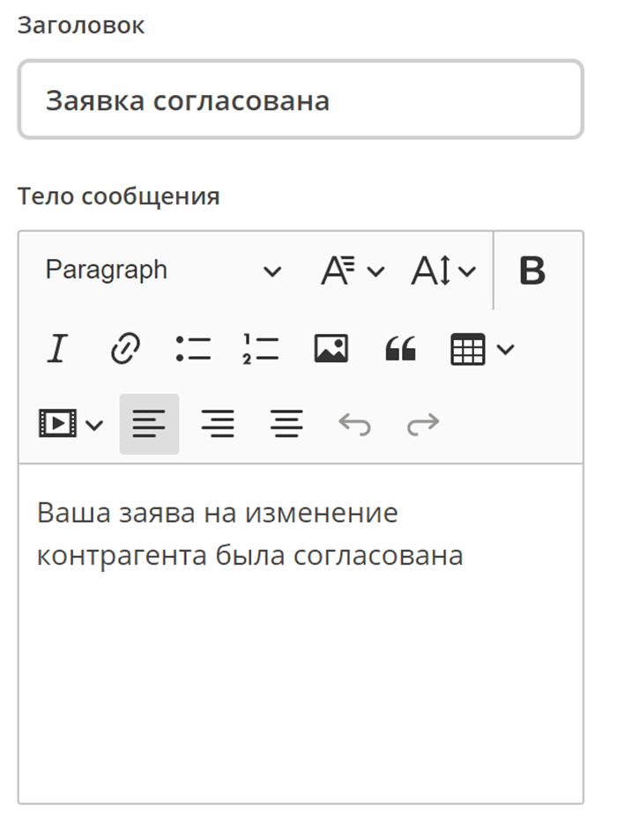
Task: Create a bulleted list
Action: (x=193, y=348)
